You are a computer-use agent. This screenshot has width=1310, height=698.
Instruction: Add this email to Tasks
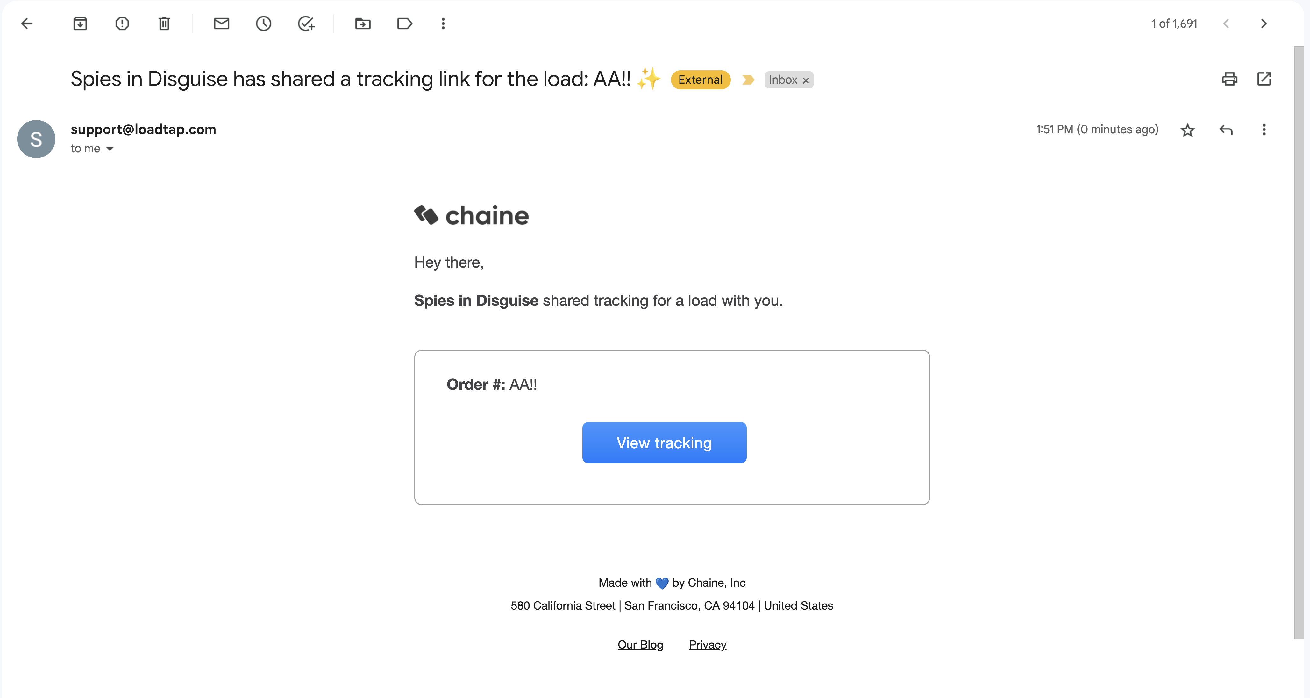pos(306,23)
